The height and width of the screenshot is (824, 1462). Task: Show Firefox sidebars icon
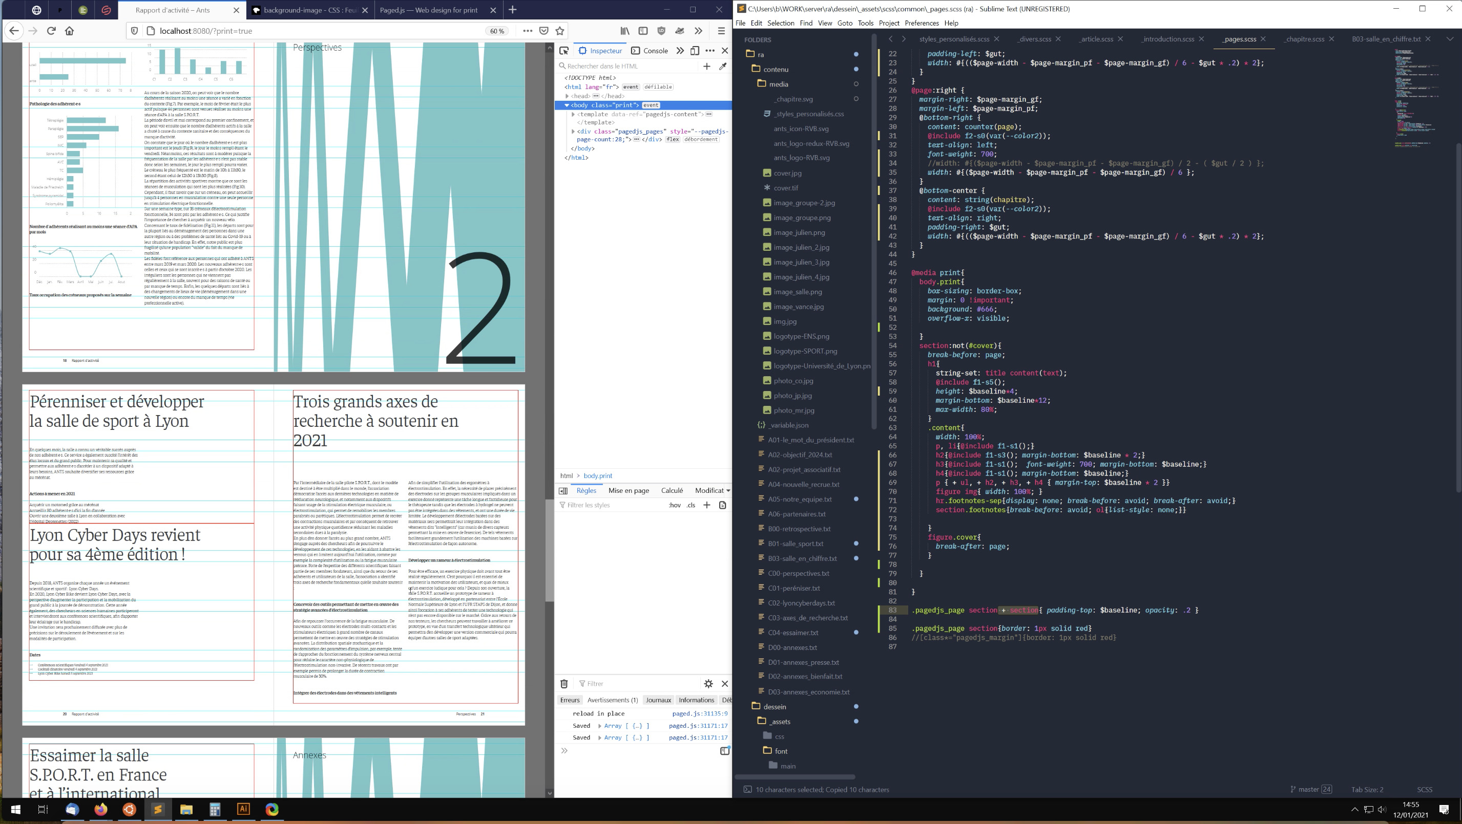tap(643, 31)
